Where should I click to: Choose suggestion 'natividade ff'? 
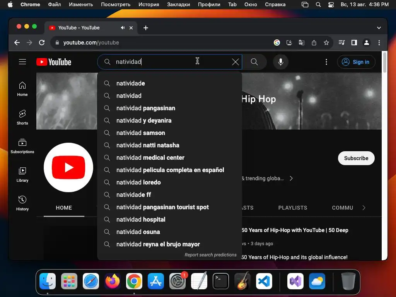point(169,195)
